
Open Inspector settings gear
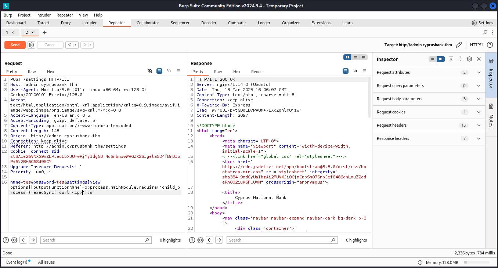point(469,59)
